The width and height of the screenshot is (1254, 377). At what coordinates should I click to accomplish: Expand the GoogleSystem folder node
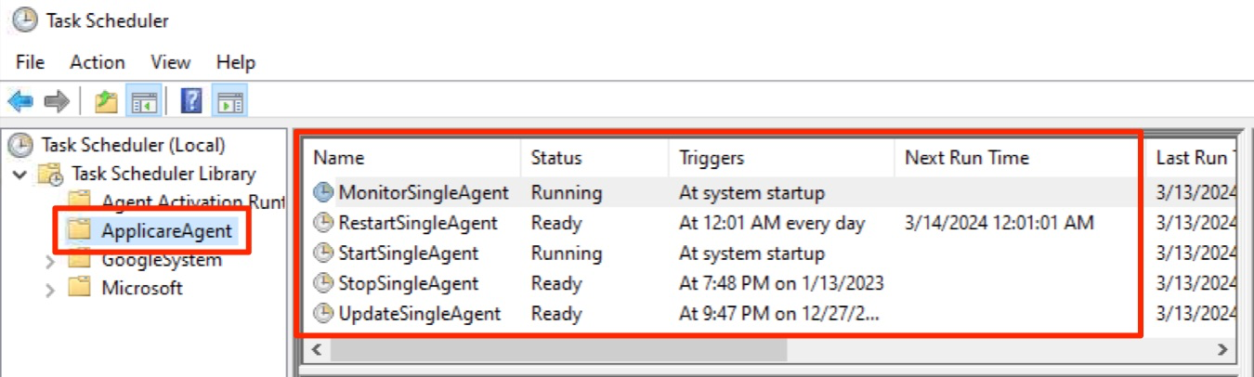50,261
